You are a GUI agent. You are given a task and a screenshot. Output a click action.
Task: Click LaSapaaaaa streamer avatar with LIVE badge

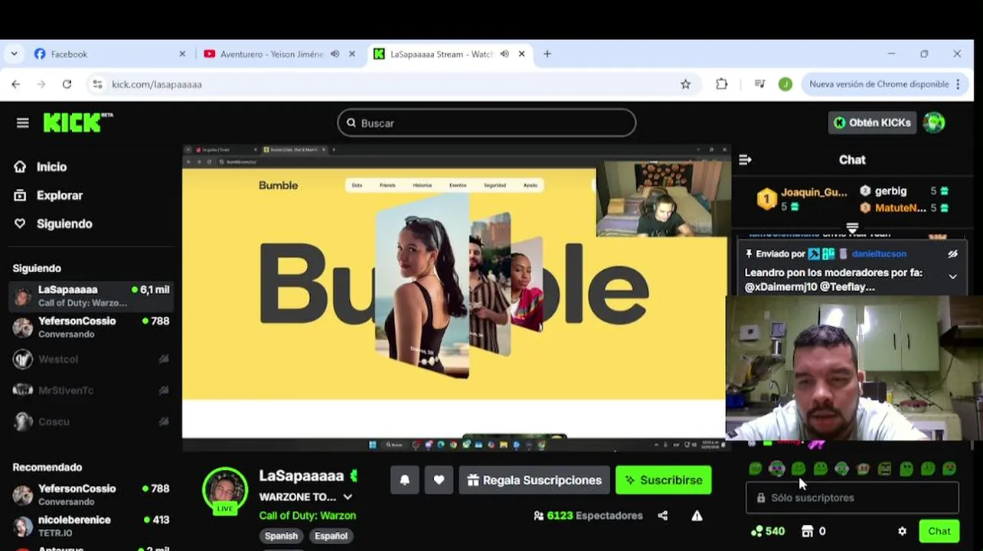pyautogui.click(x=225, y=490)
